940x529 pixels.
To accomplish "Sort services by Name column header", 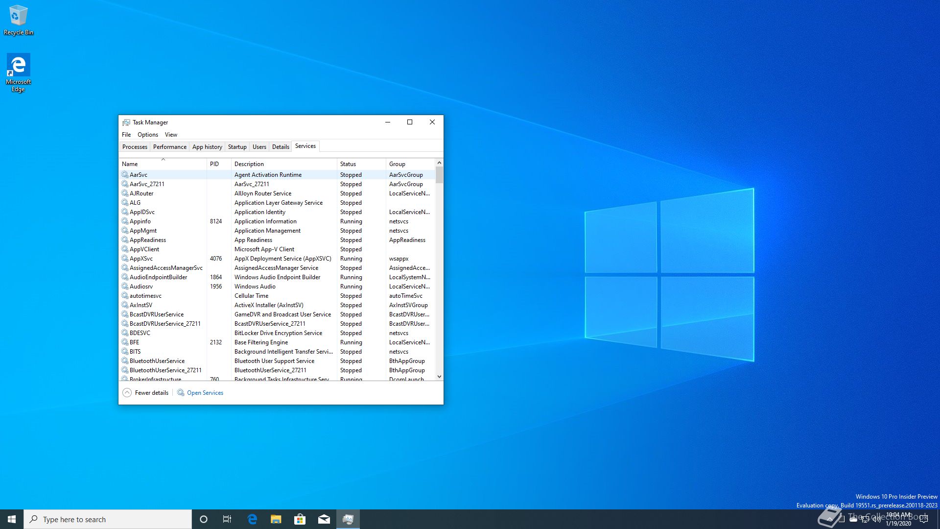I will pyautogui.click(x=130, y=164).
